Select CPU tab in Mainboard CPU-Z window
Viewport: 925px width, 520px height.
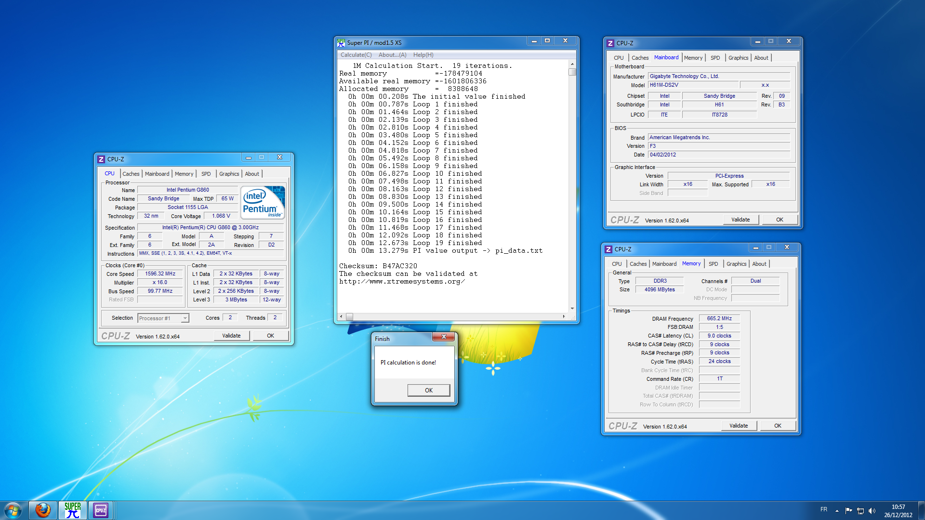coord(619,58)
